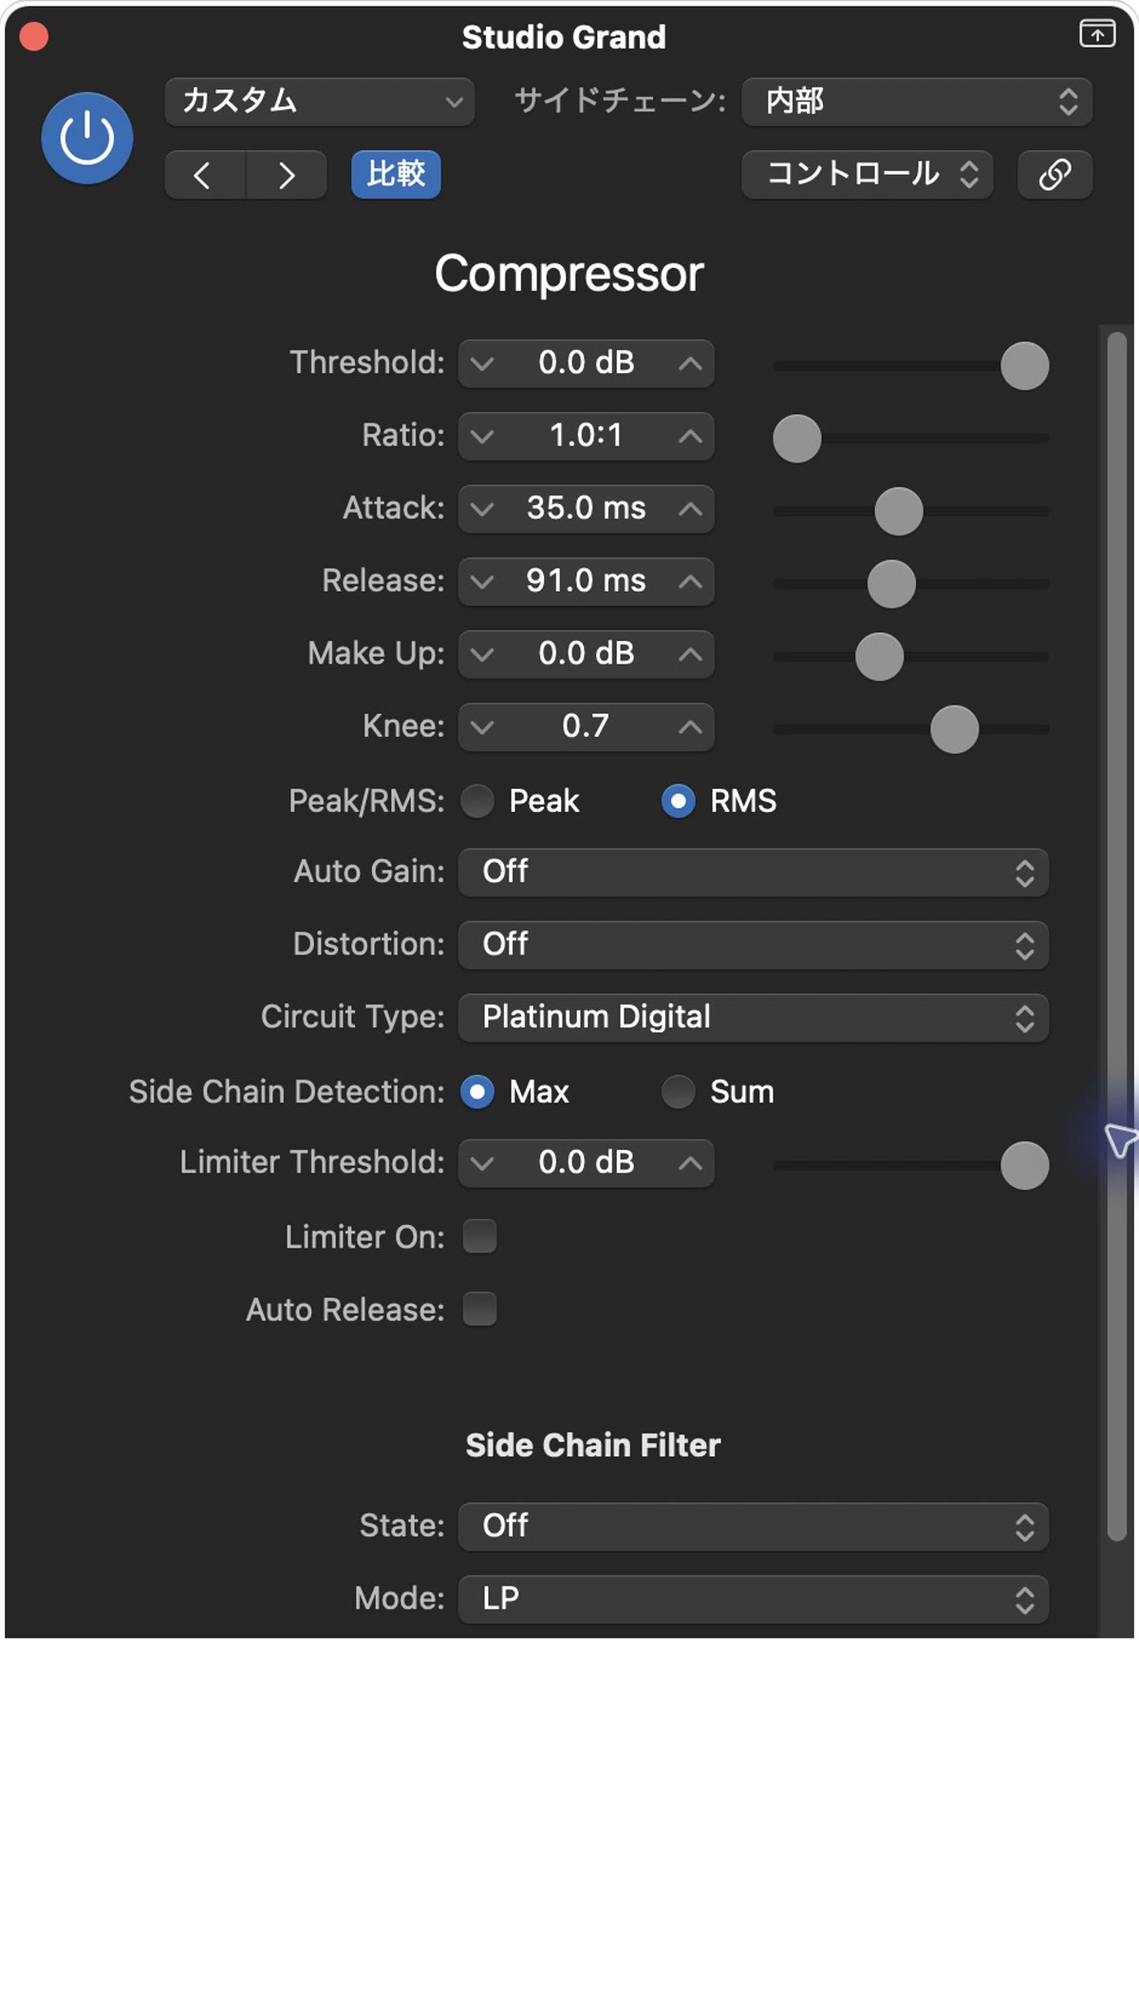Decrease Make Up with the down chevron

point(482,654)
